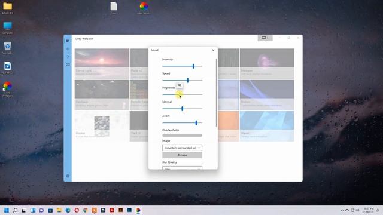Open the Chat taskbar icon

click(x=41, y=210)
